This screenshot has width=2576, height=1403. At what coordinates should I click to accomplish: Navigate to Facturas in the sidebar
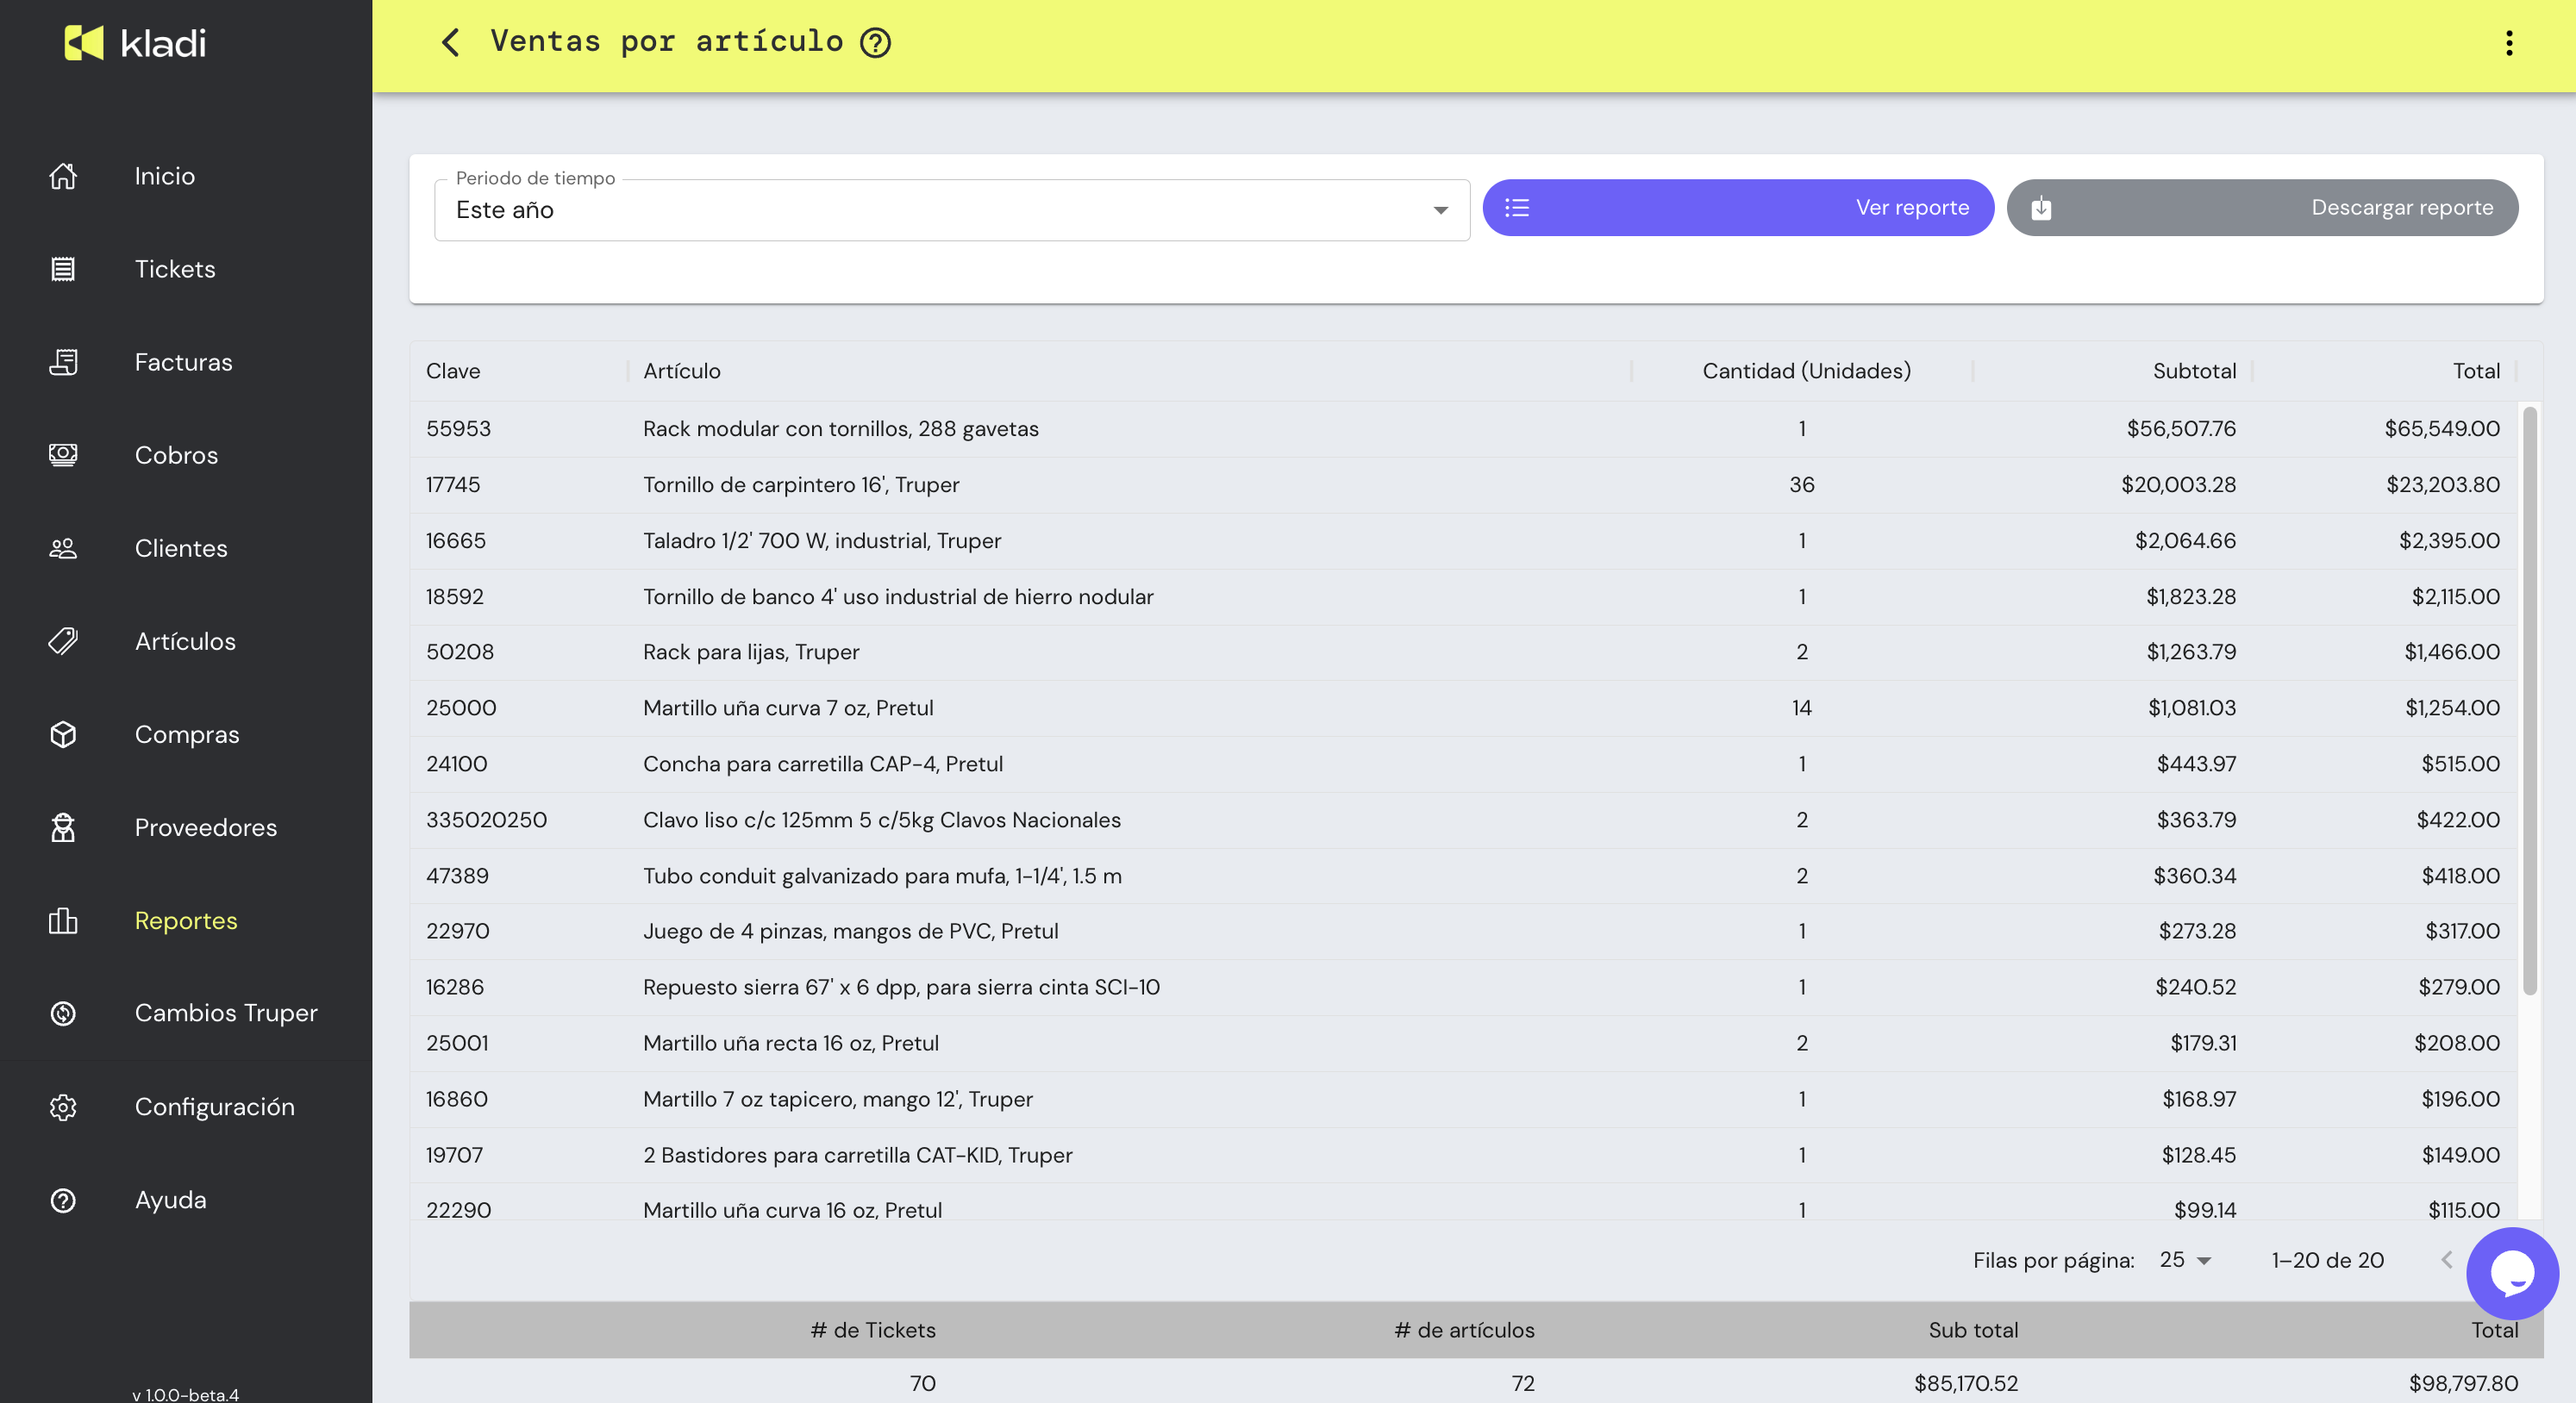[183, 362]
